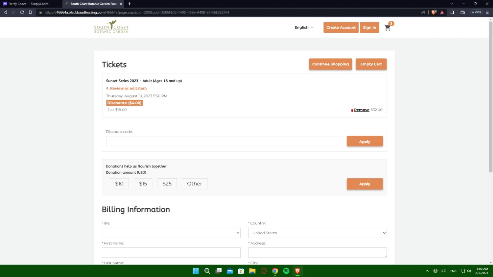Select Brave browser in the taskbar
Viewport: 493px width, 277px height.
click(297, 271)
